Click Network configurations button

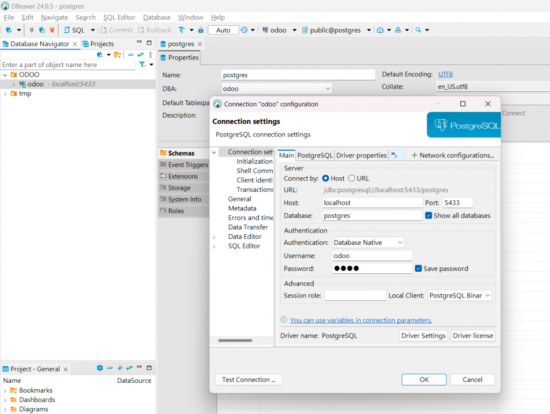(452, 155)
